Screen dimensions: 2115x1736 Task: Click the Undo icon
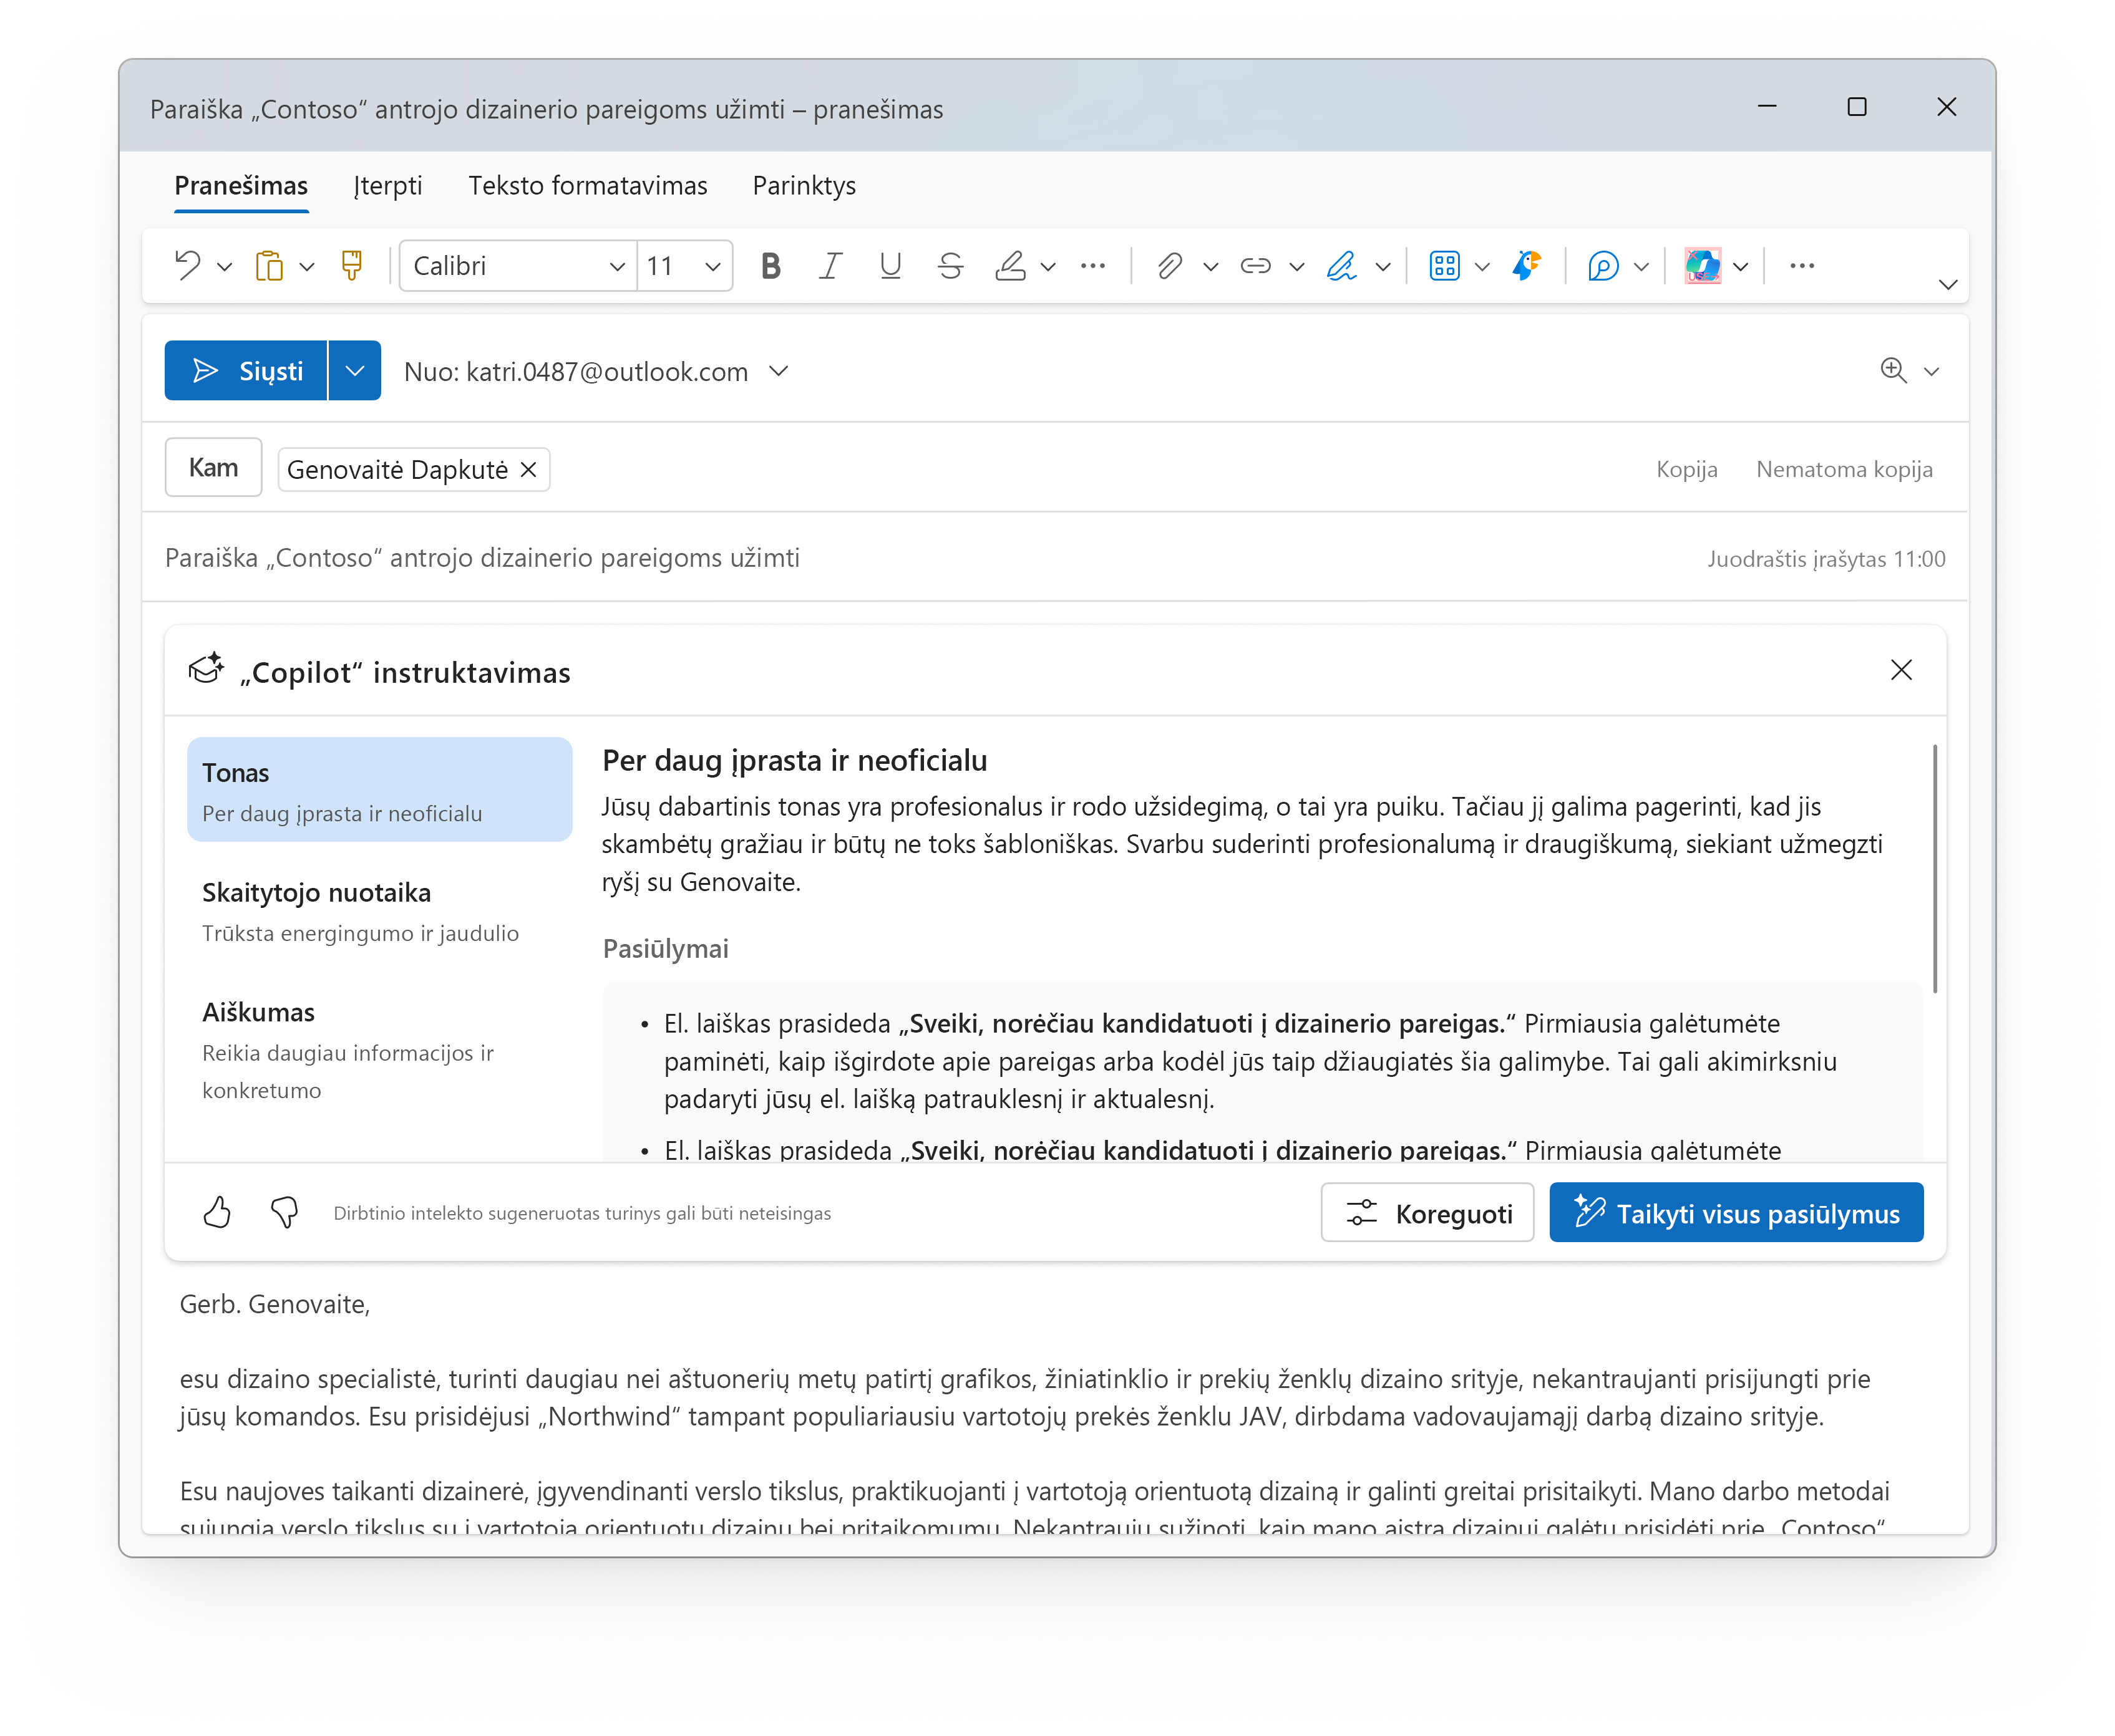[187, 266]
